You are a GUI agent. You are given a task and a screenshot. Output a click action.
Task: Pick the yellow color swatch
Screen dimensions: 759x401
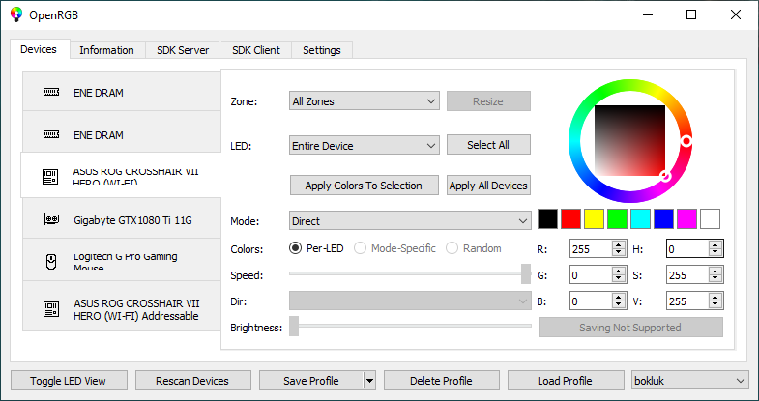click(x=594, y=219)
